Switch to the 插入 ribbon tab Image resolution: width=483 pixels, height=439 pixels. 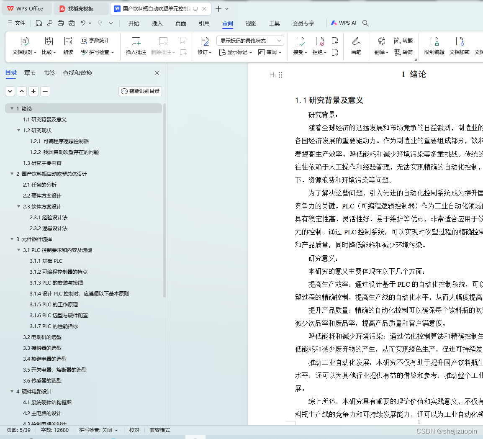[157, 23]
